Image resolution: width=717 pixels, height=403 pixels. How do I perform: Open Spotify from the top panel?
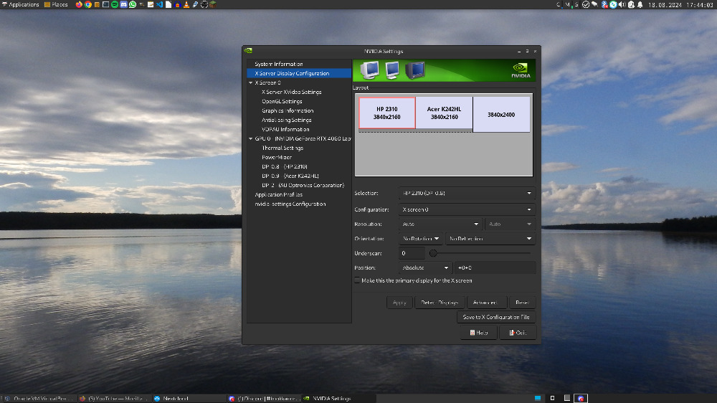click(x=115, y=4)
